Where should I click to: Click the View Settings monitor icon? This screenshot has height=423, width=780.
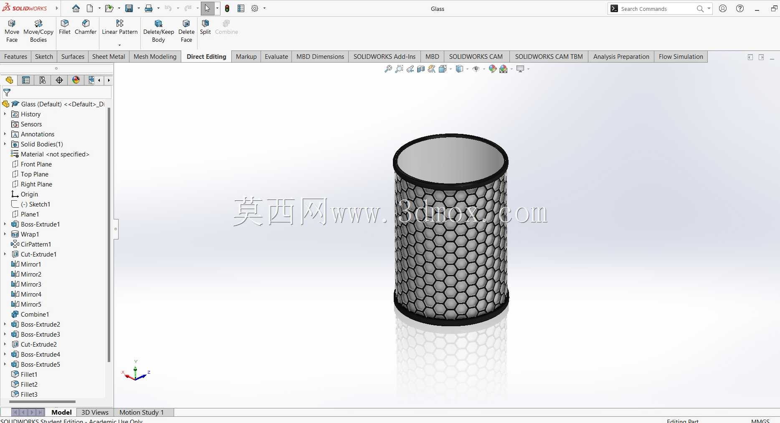520,69
